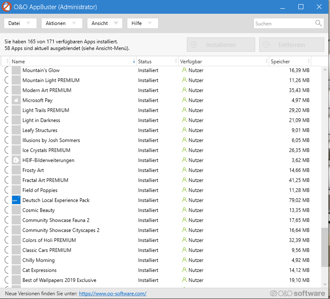Click the 41,25 MB size value
330x299 pixels.
(299, 180)
